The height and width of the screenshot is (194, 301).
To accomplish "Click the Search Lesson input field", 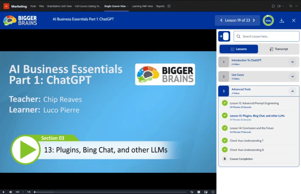I will pyautogui.click(x=266, y=36).
